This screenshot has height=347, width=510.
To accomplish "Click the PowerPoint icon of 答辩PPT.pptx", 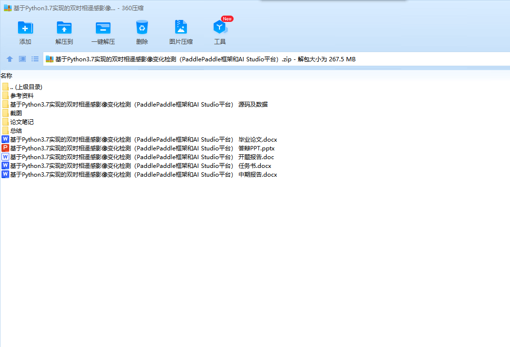I will 5,148.
